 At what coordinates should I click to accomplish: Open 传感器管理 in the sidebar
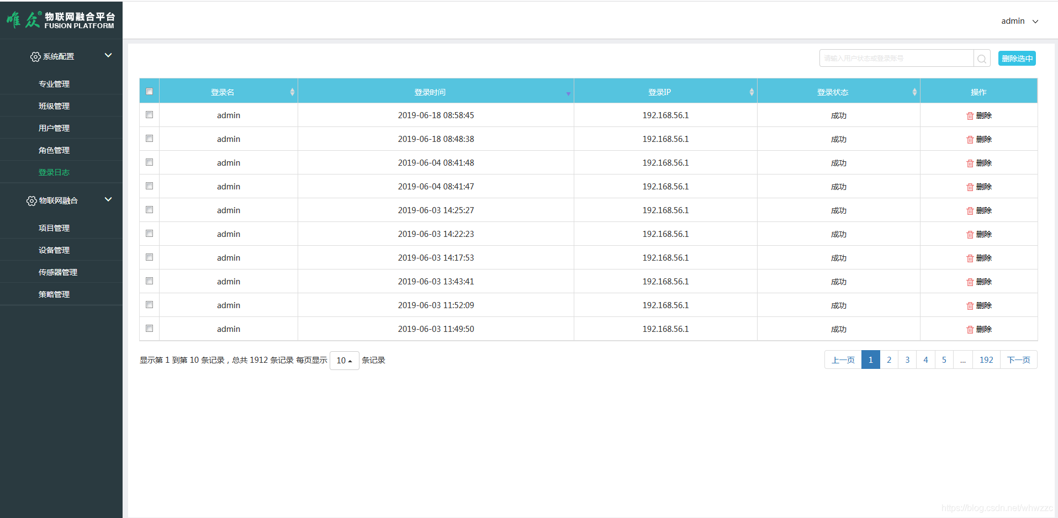tap(58, 272)
